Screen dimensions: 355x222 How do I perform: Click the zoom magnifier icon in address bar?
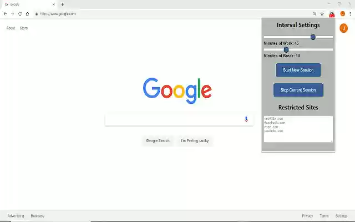[x=315, y=14]
